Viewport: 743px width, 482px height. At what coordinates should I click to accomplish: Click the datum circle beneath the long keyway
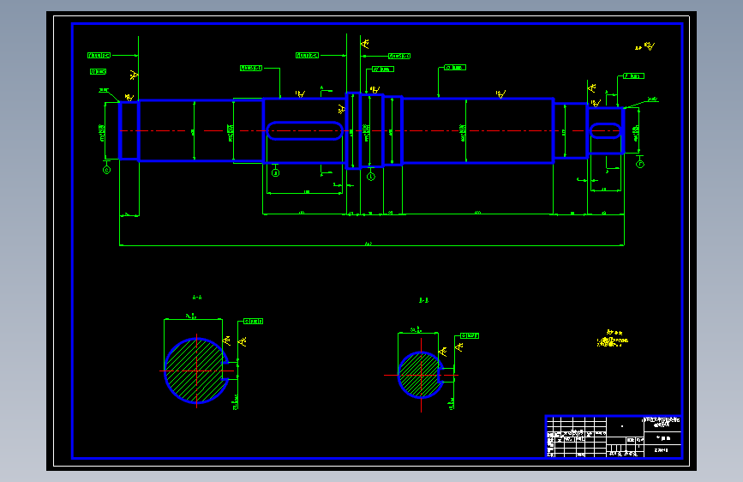275,172
